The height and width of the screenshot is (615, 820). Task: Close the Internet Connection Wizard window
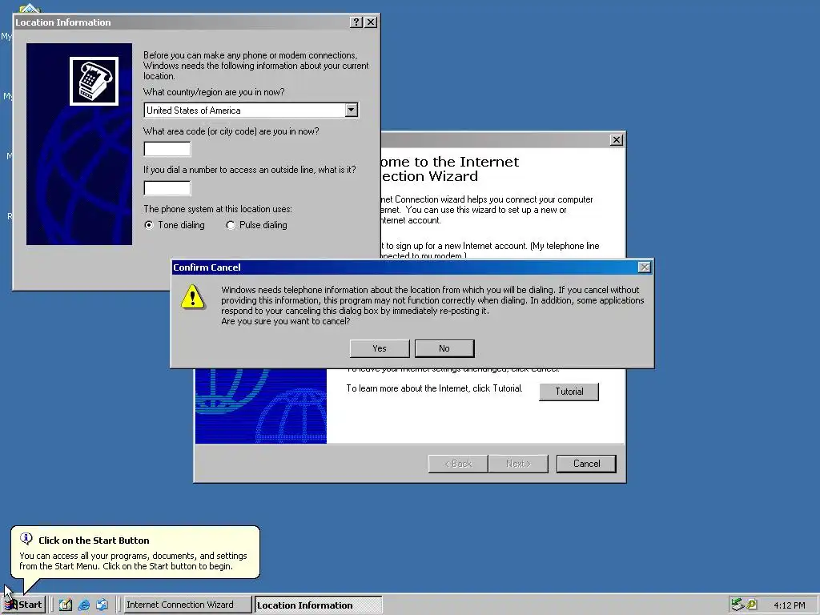click(x=617, y=139)
